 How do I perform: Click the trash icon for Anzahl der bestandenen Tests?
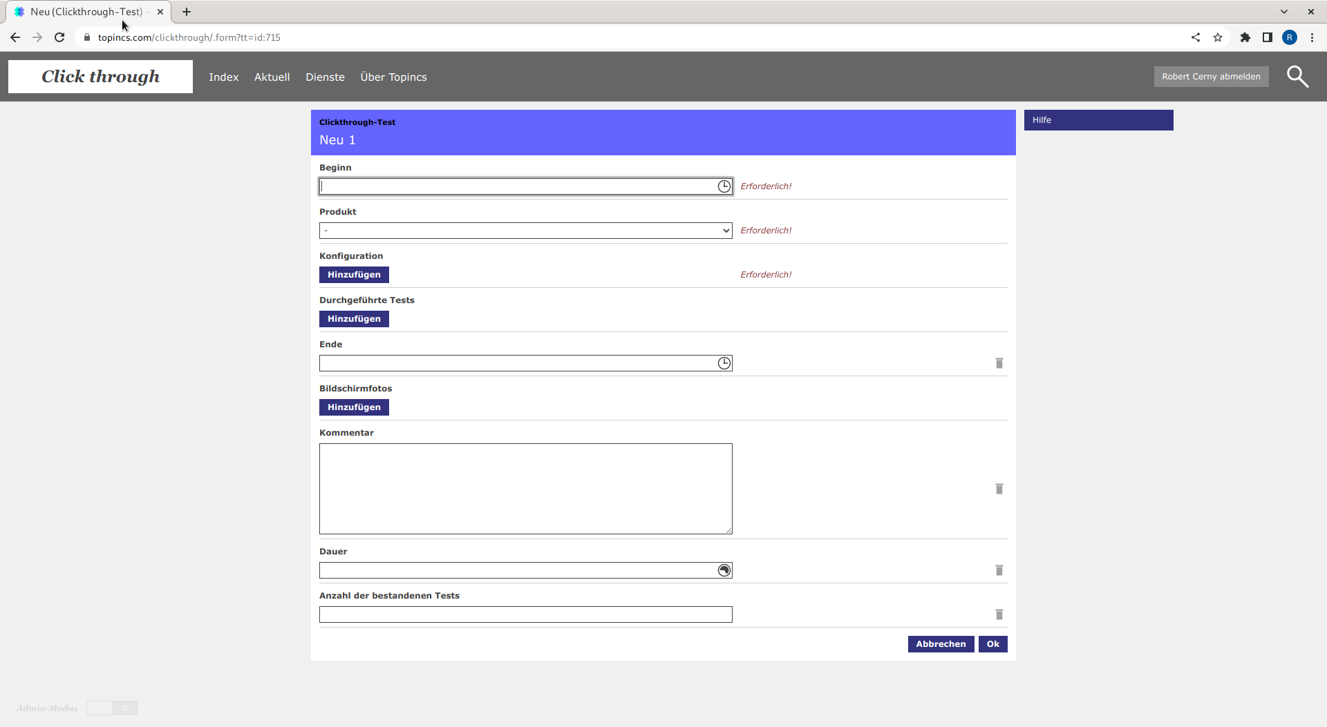point(999,614)
